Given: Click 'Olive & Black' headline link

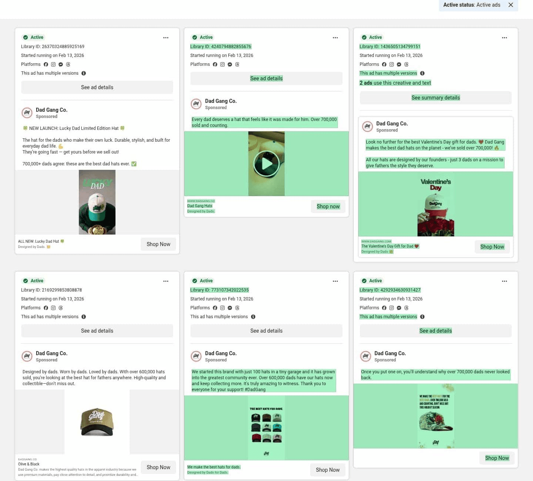Looking at the screenshot, I should pyautogui.click(x=29, y=464).
